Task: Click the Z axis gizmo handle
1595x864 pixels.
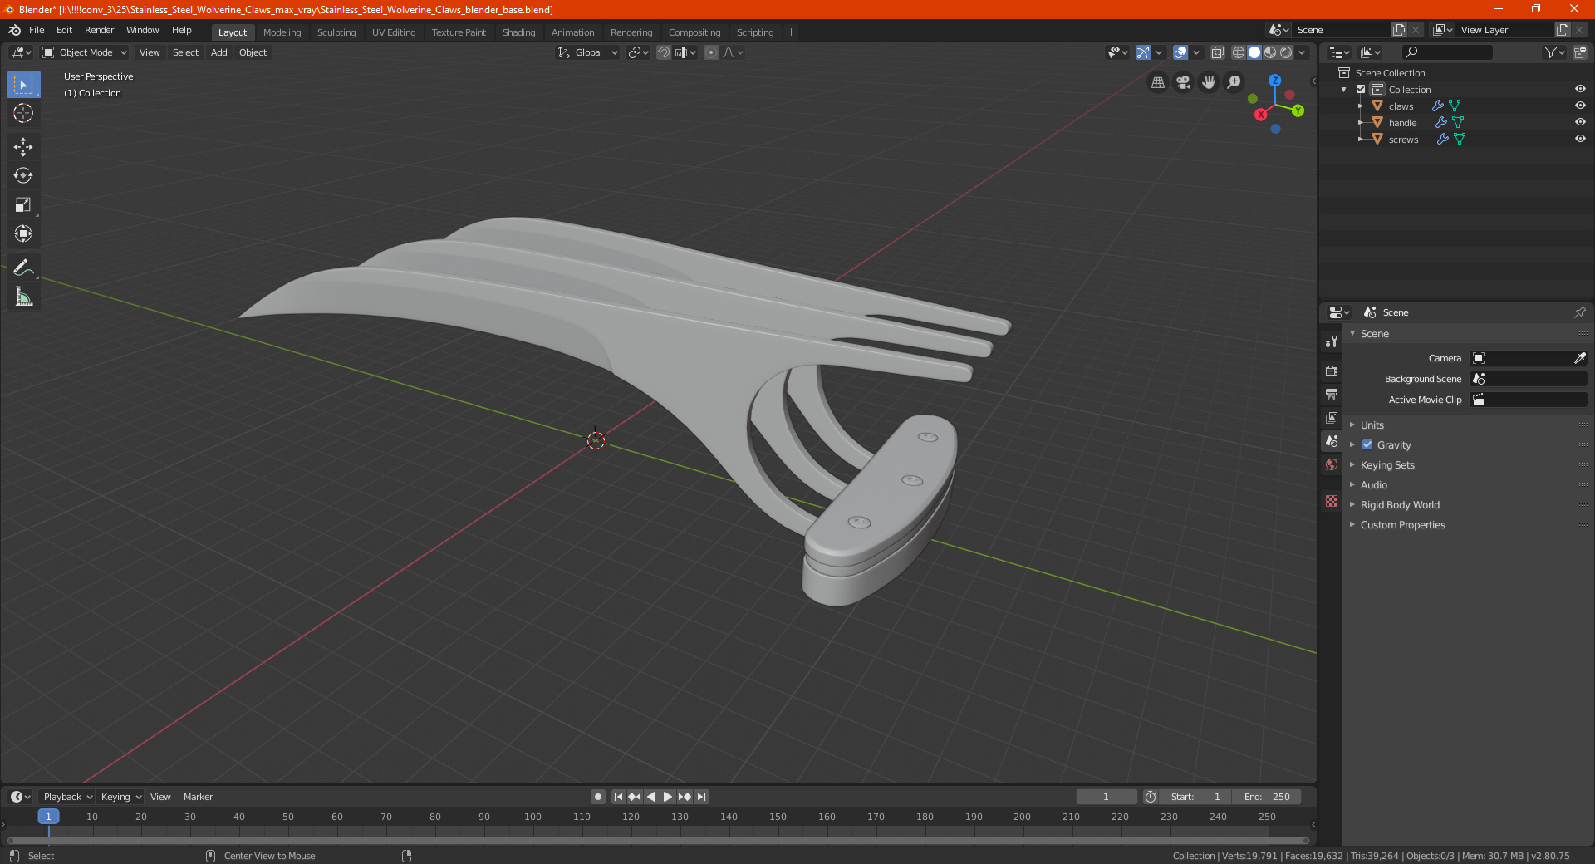Action: (x=1274, y=81)
